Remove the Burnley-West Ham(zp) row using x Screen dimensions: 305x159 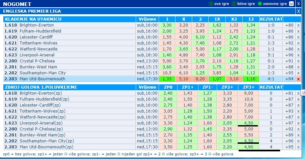tap(298, 135)
